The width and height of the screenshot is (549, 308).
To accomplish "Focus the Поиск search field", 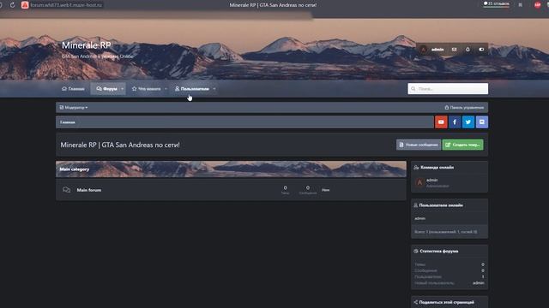I will [x=448, y=89].
